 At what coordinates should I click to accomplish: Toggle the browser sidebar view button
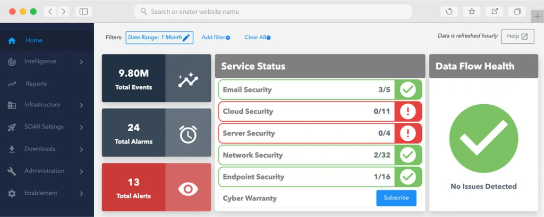click(x=83, y=12)
